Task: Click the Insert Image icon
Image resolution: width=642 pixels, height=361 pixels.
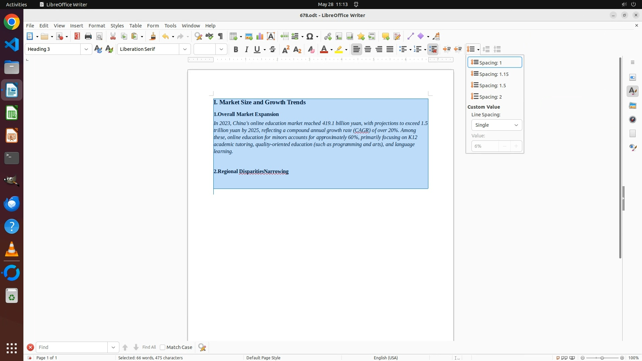Action: tap(249, 36)
